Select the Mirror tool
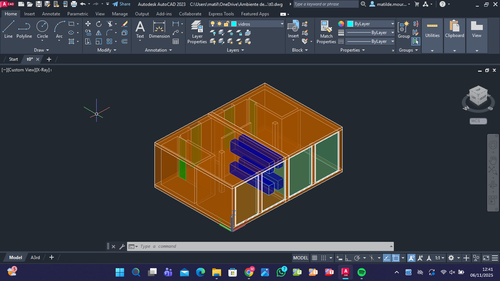This screenshot has height=281, width=500. [x=99, y=33]
